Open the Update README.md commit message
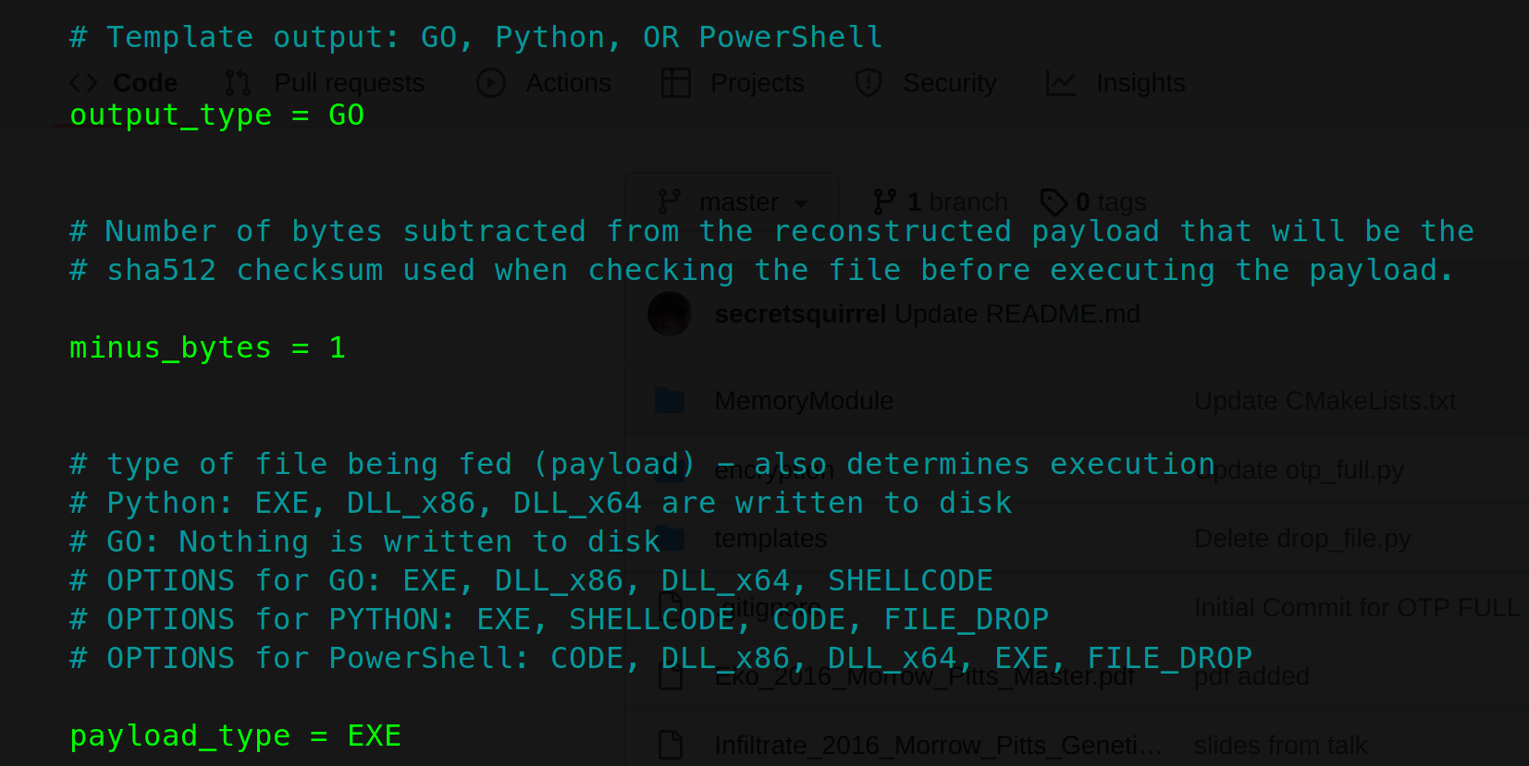The width and height of the screenshot is (1529, 766). (1017, 314)
